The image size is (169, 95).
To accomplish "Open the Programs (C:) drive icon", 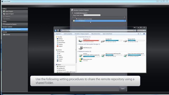I will (x=81, y=41).
